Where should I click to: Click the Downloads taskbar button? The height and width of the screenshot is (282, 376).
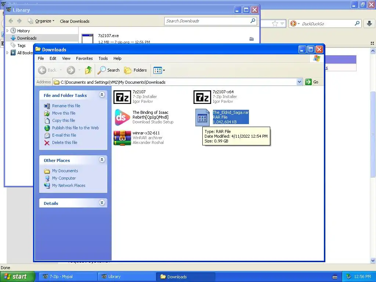pos(185,276)
